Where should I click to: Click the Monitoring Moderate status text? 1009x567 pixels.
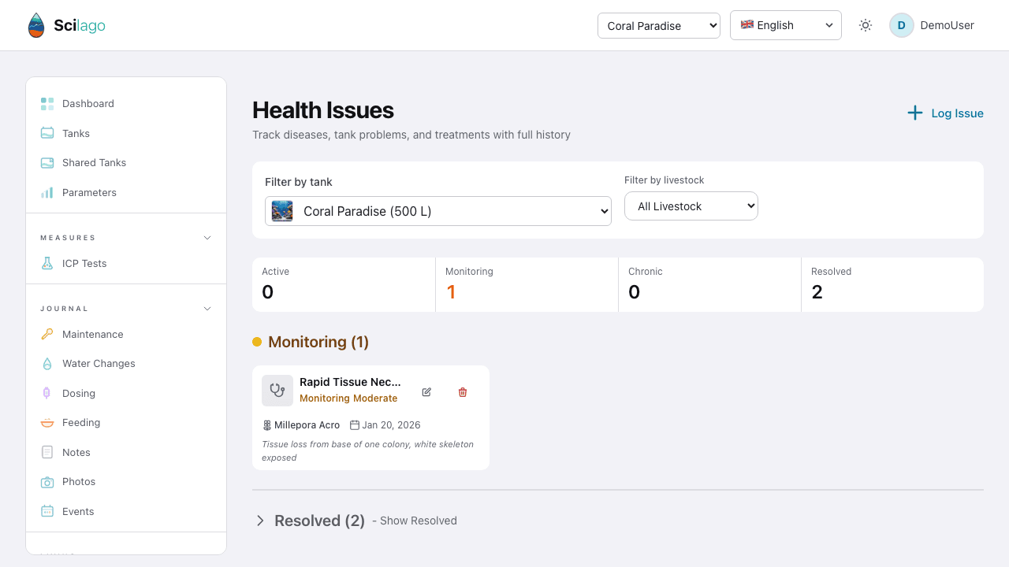pos(348,398)
